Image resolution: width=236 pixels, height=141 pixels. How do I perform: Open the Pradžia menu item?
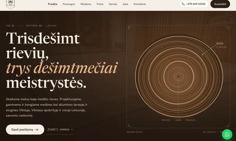[x=53, y=4]
